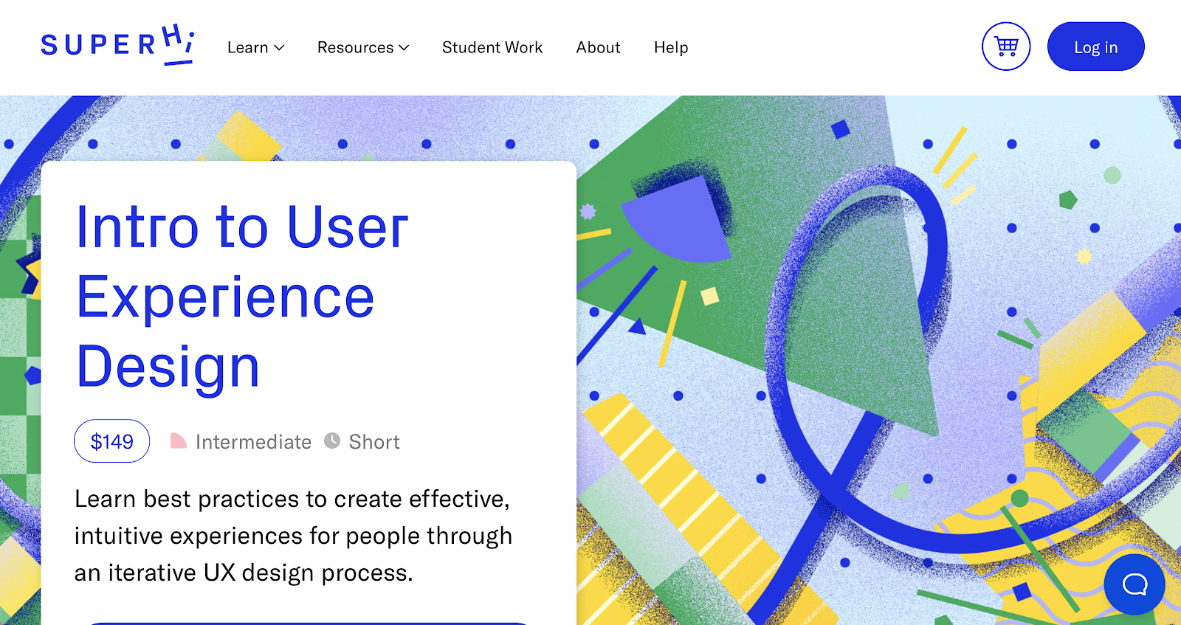
Task: Click the Short duration clock icon
Action: tap(332, 441)
